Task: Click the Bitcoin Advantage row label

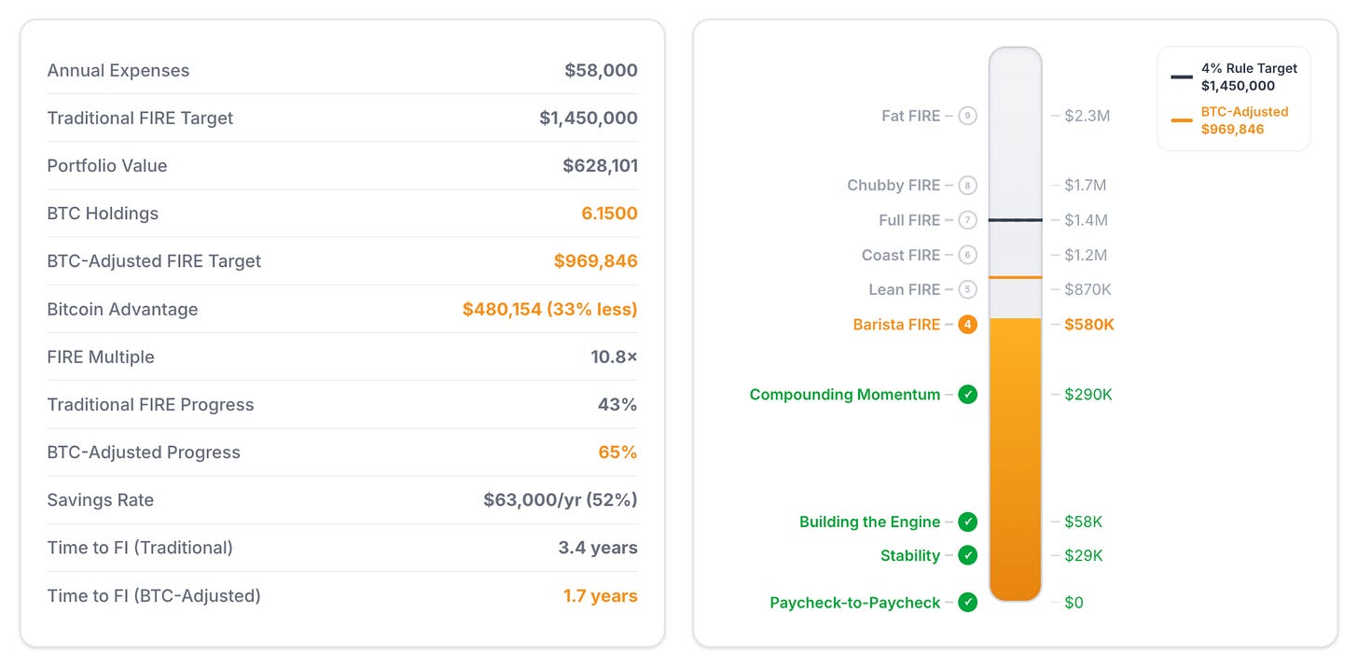Action: coord(122,310)
